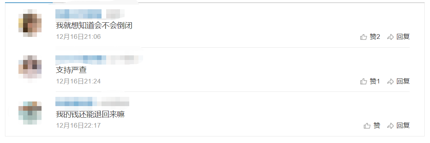Click the 12月16日21:24 timestamp
Screen dimensions: 430x143
coord(78,81)
